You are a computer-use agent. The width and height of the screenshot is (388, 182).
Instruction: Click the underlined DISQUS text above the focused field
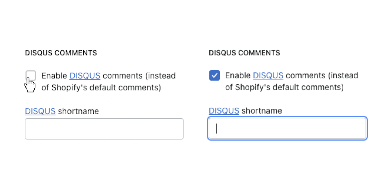point(224,110)
